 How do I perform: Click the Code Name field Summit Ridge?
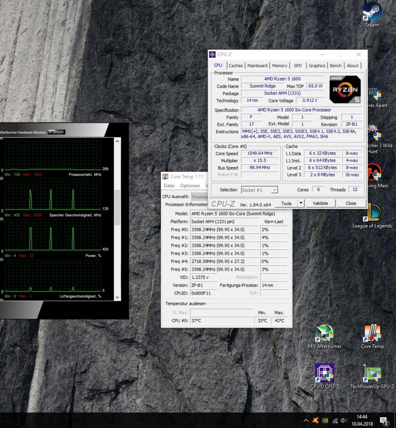click(262, 86)
